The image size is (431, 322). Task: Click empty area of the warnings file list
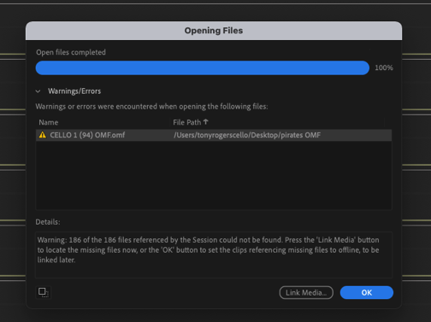(214, 175)
